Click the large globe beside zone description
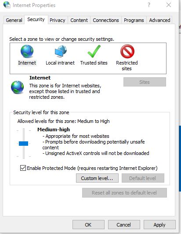 (17, 87)
